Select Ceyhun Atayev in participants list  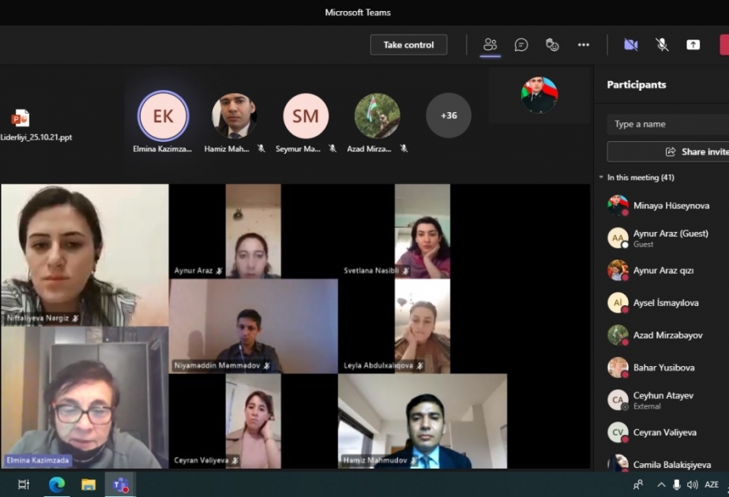click(x=663, y=400)
